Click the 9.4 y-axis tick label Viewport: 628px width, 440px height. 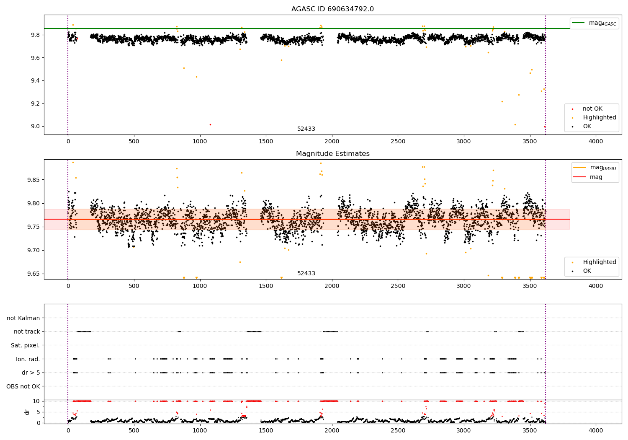click(36, 80)
